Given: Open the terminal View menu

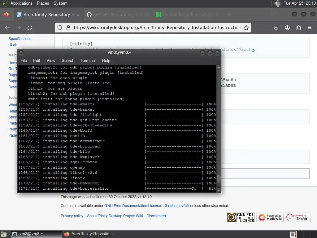Looking at the screenshot, I should point(51,60).
